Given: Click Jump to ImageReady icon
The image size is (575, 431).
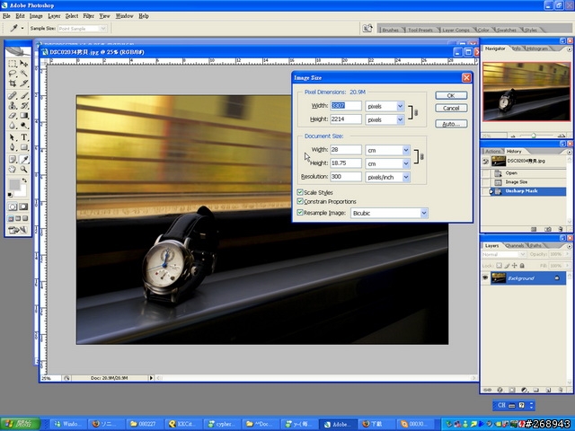Looking at the screenshot, I should click(18, 230).
